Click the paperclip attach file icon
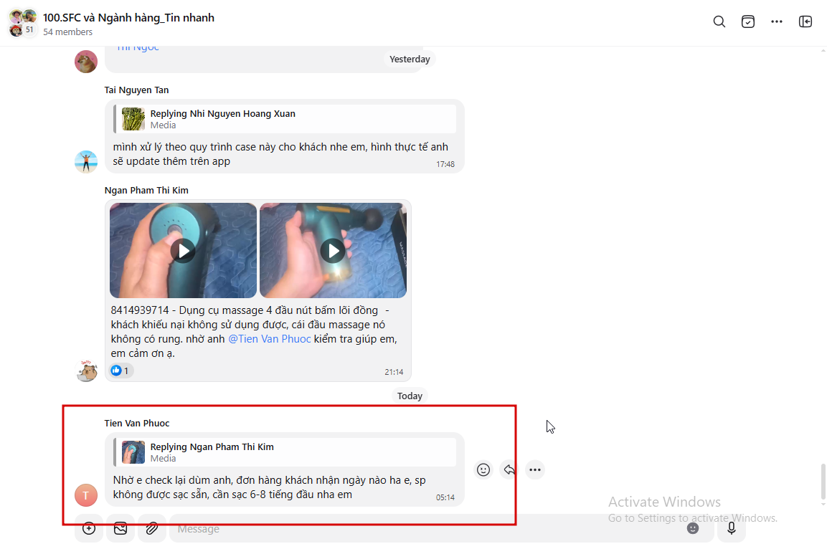This screenshot has width=827, height=554. (x=152, y=528)
